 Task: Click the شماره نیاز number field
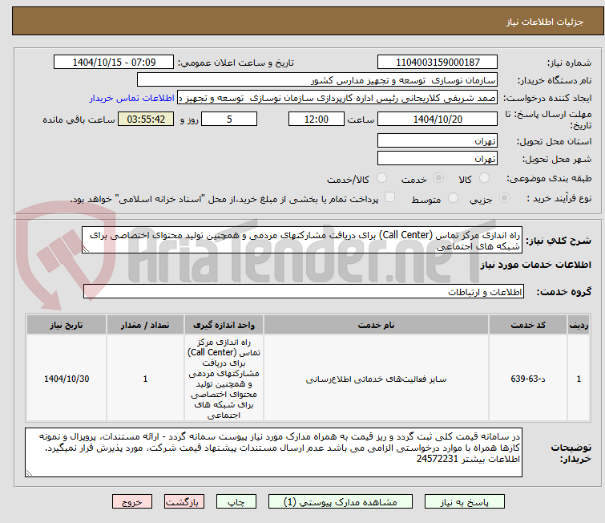[x=438, y=62]
